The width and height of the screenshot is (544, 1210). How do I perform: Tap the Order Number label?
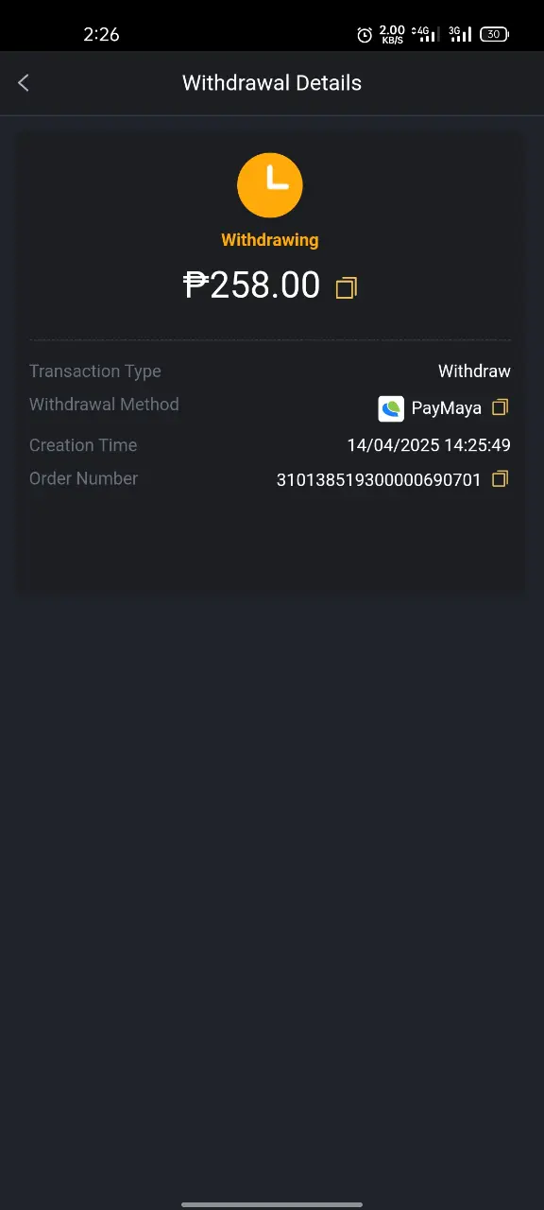coord(83,478)
